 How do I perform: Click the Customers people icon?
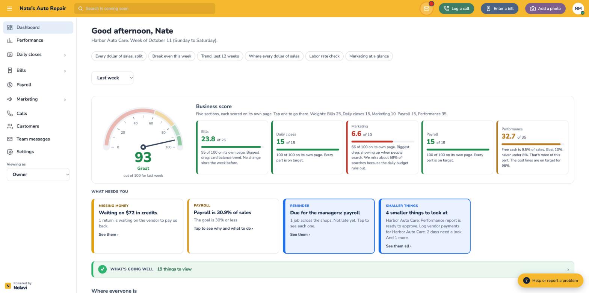(x=10, y=126)
